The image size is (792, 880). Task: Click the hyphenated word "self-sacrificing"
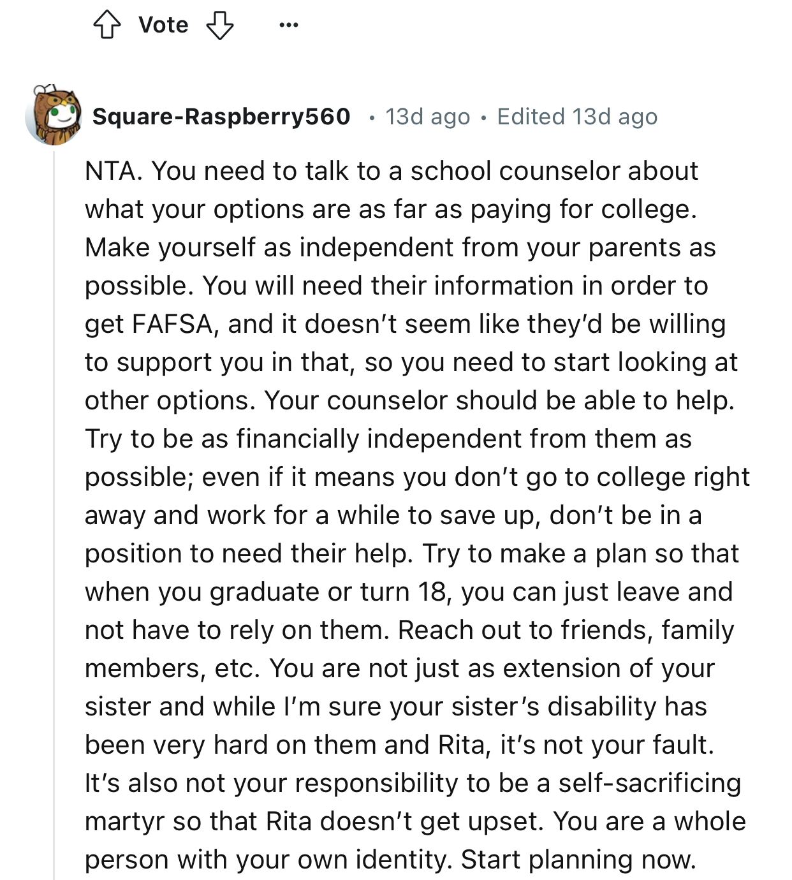[650, 783]
